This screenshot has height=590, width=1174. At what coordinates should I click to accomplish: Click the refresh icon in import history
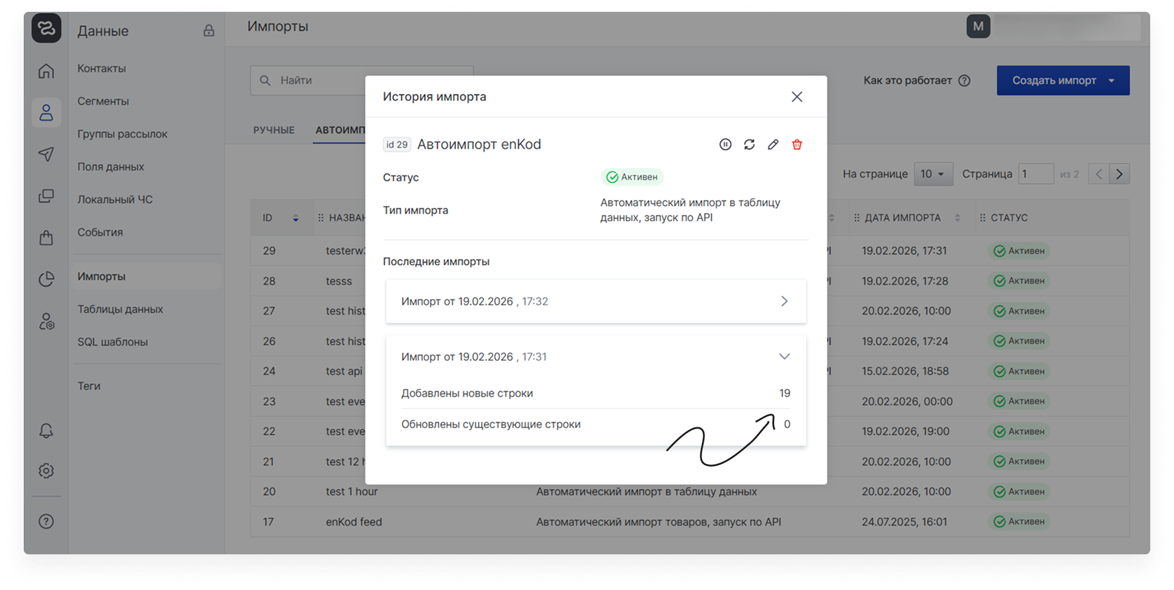click(749, 144)
